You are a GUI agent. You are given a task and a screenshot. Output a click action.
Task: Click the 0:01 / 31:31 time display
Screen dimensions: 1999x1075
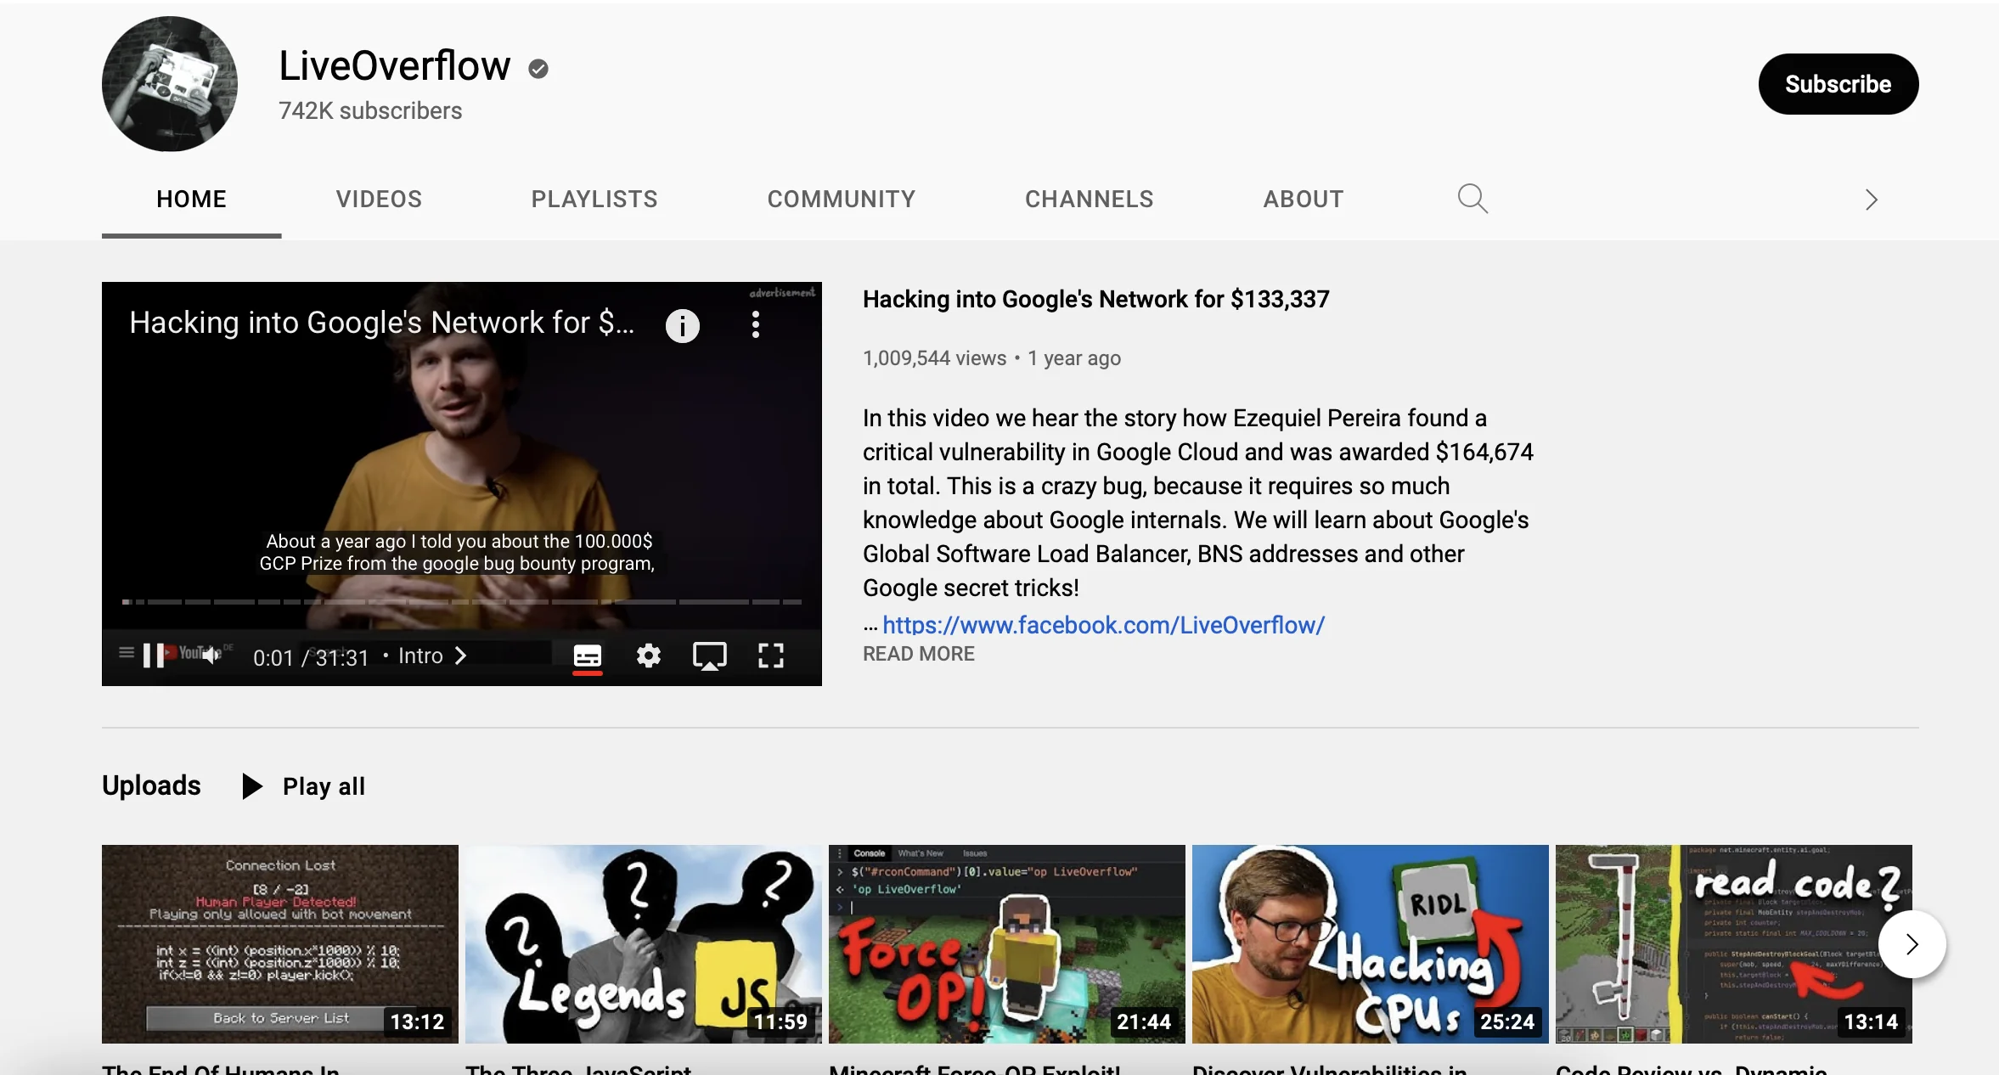[x=311, y=657]
